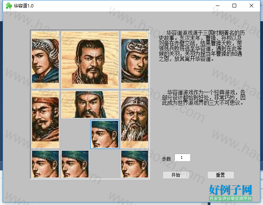Select the horizontal Guan Yu tile
Viewport: 263px width, 205px height.
pos(90,105)
